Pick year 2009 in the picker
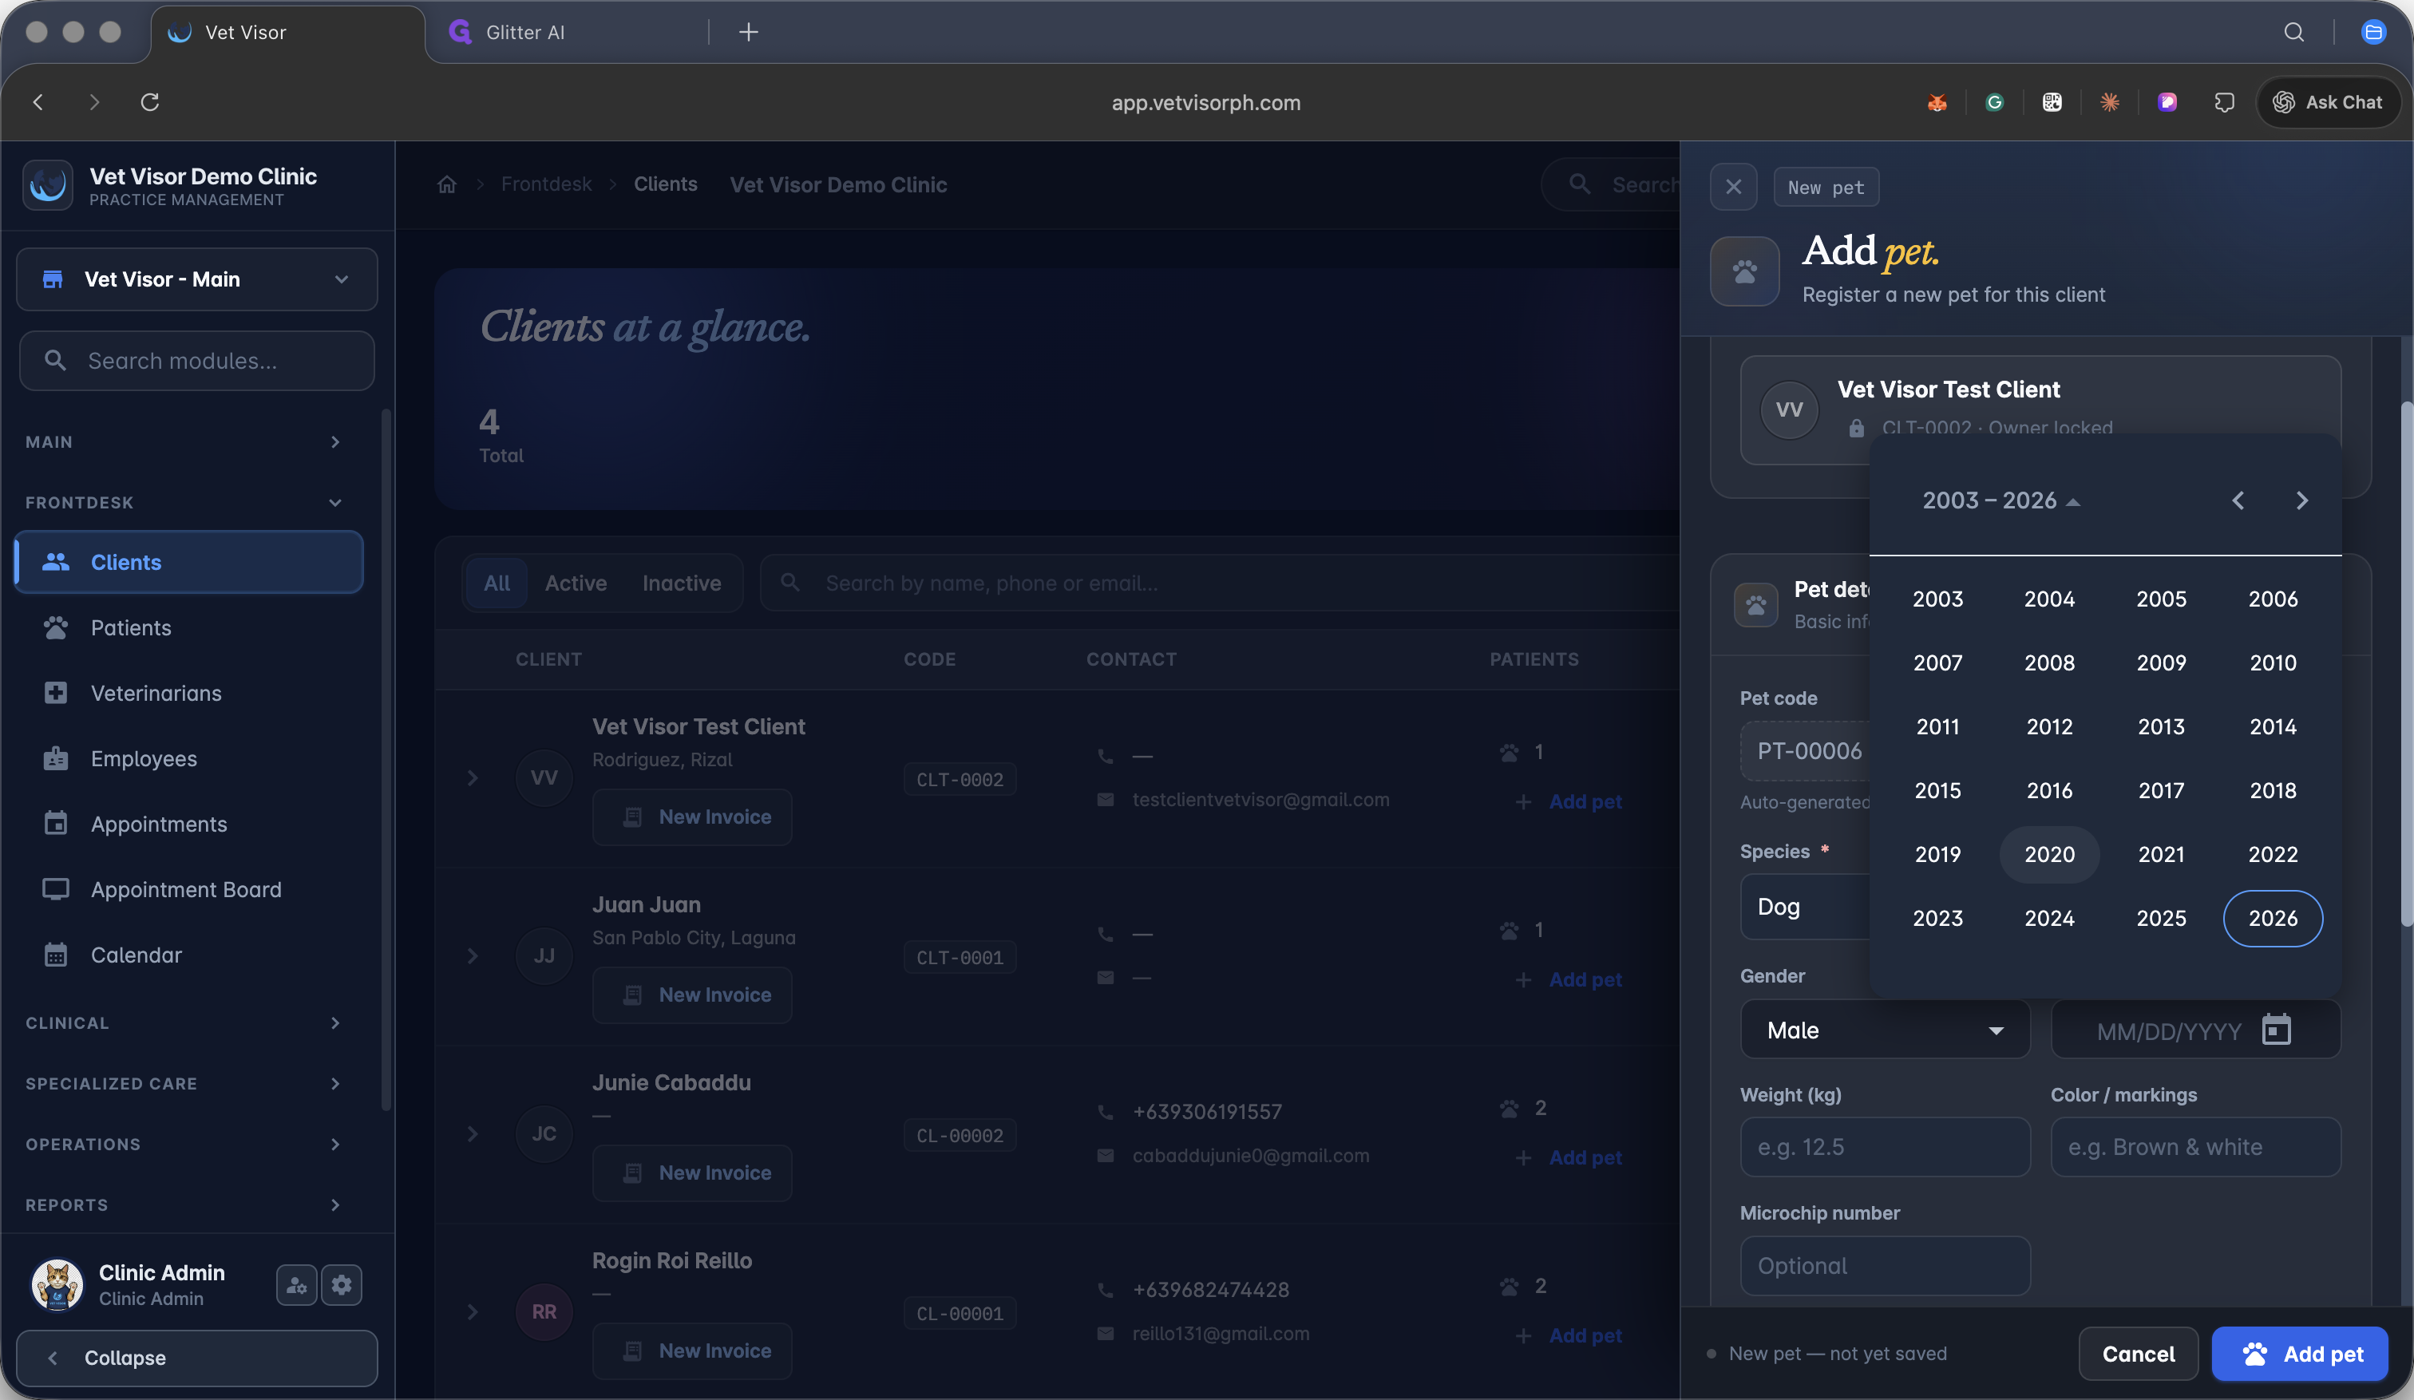The width and height of the screenshot is (2414, 1400). point(2161,662)
